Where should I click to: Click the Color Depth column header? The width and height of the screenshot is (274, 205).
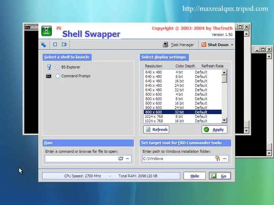point(185,66)
